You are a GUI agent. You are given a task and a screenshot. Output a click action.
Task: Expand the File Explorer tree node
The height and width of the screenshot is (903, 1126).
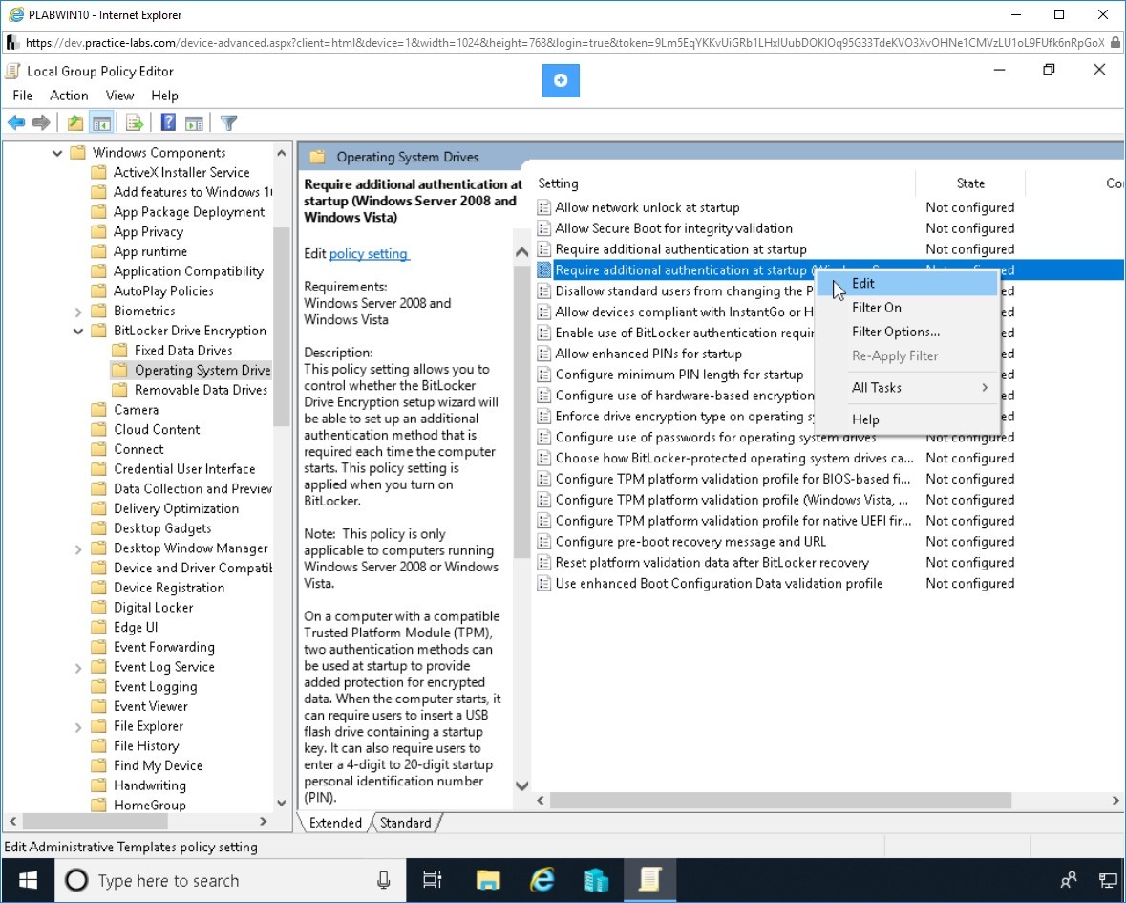(78, 727)
